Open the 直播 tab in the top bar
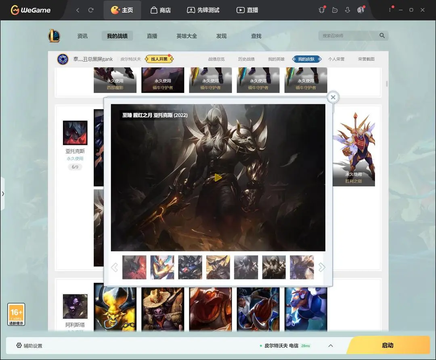Image resolution: width=436 pixels, height=360 pixels. (x=247, y=10)
